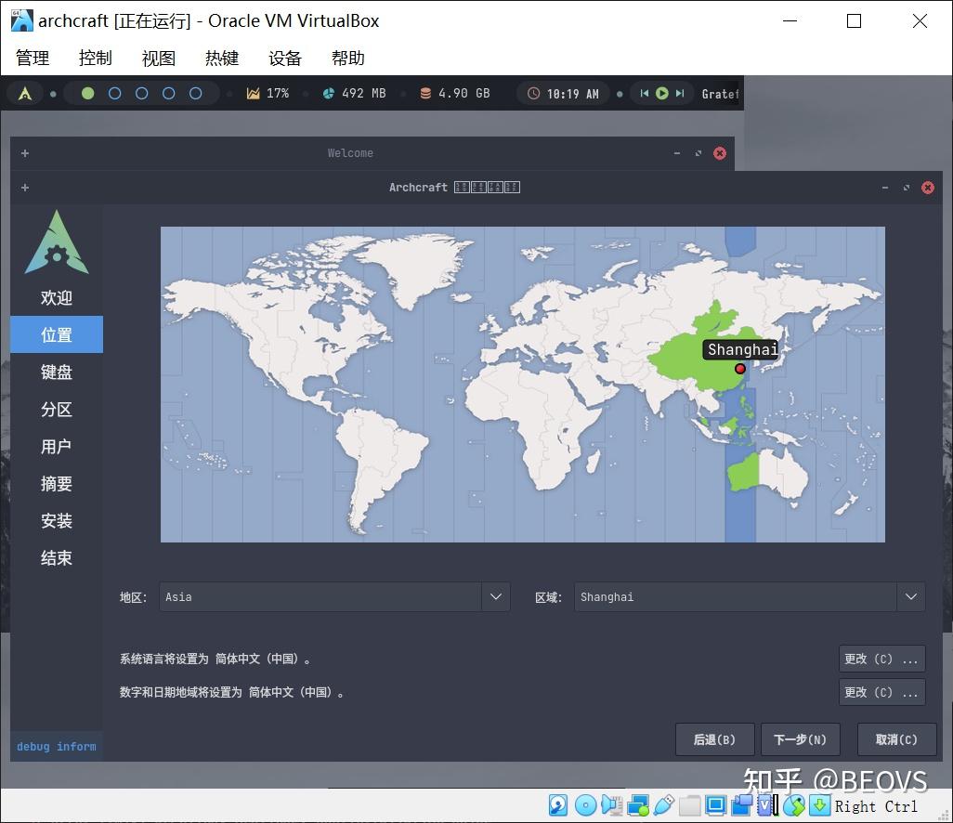Switch to the 键盘 installer step
This screenshot has width=953, height=823.
coord(56,372)
